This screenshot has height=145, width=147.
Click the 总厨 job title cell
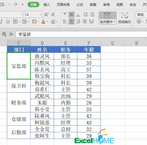pyautogui.click(x=66, y=129)
